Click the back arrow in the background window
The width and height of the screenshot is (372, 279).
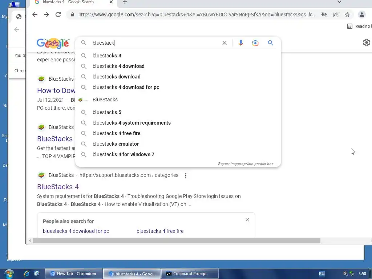(x=17, y=29)
